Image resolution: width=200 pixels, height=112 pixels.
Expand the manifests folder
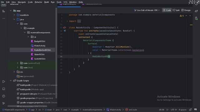[x=14, y=15]
